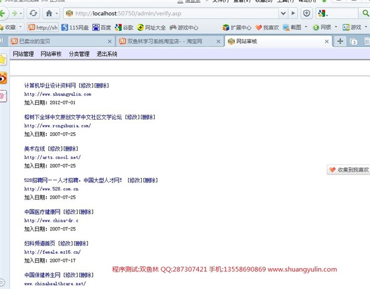
Task: Click 修改 for 中国医疗健康网
Action: (x=71, y=212)
